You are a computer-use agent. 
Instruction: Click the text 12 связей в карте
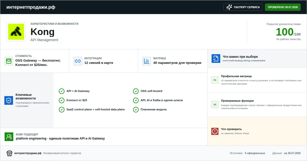[x=99, y=63]
